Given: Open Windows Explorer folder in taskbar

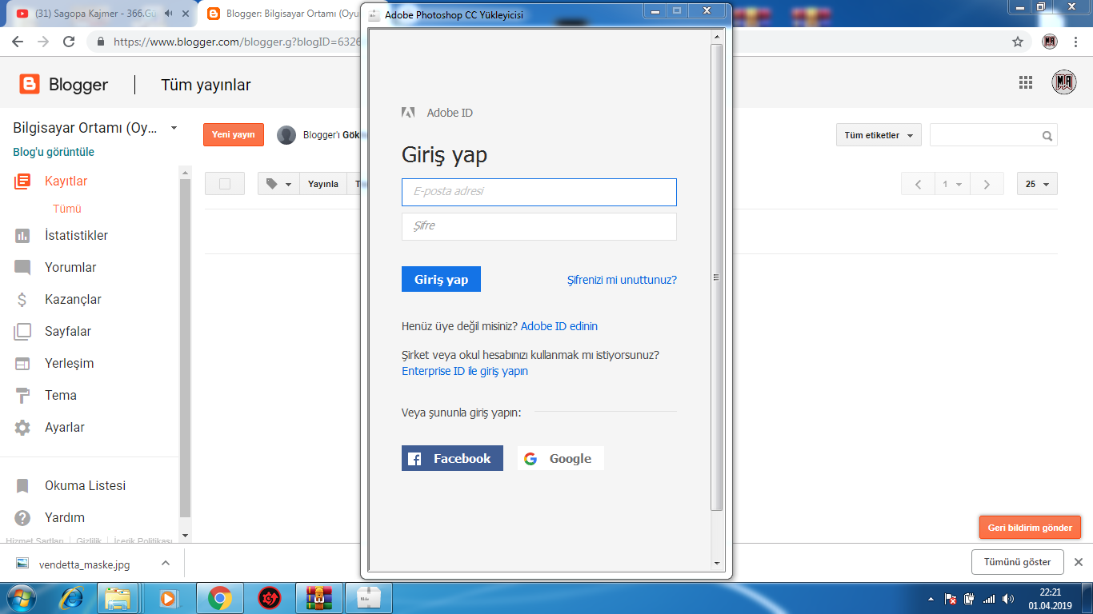Looking at the screenshot, I should point(118,597).
